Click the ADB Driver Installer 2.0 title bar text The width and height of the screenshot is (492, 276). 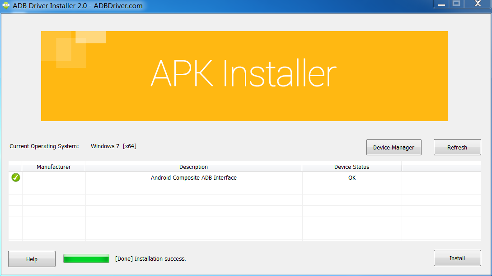(77, 6)
